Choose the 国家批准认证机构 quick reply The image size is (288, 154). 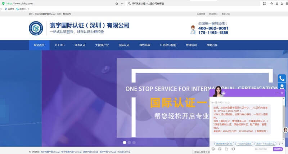coord(224,144)
